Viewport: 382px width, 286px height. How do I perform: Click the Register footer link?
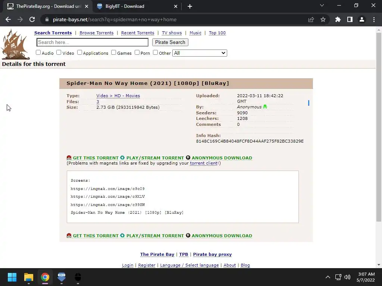[147, 265]
